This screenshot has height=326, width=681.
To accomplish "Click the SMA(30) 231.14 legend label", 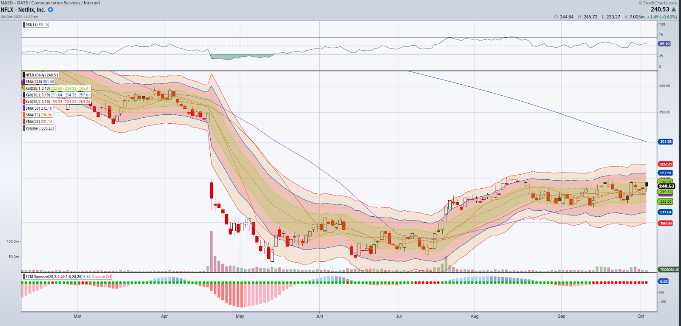I will tap(39, 122).
